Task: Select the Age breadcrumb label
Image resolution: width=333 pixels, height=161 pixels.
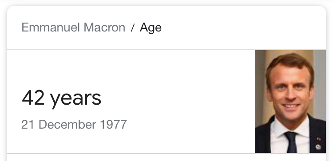Action: pyautogui.click(x=151, y=28)
